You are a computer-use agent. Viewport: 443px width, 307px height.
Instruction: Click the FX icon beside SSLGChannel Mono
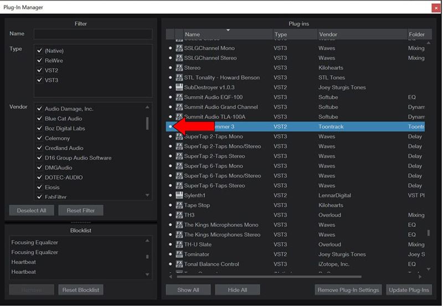pyautogui.click(x=179, y=48)
